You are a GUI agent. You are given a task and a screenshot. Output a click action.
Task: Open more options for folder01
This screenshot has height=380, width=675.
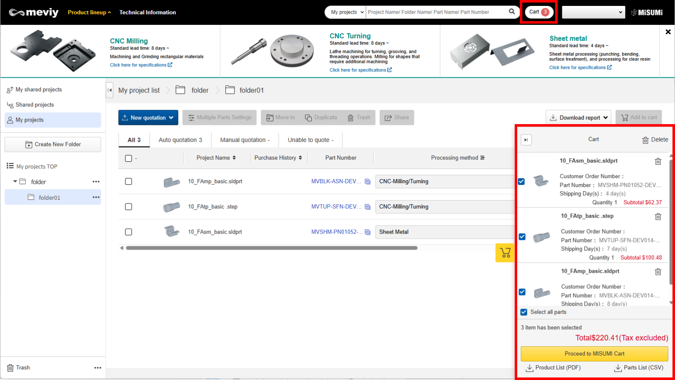point(96,197)
